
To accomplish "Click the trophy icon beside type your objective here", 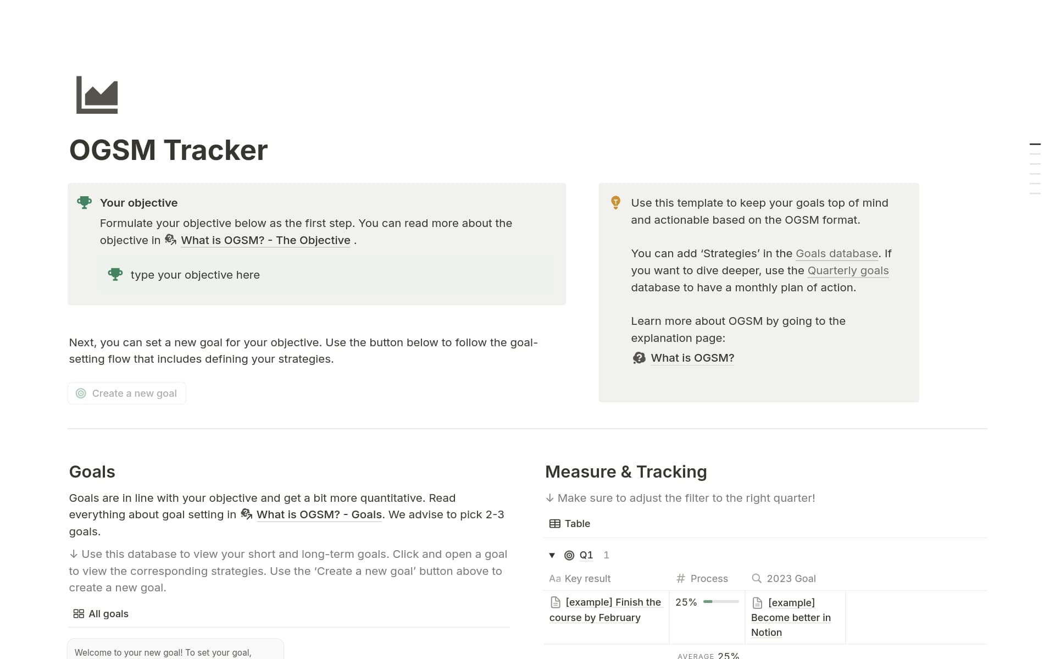I will (115, 274).
